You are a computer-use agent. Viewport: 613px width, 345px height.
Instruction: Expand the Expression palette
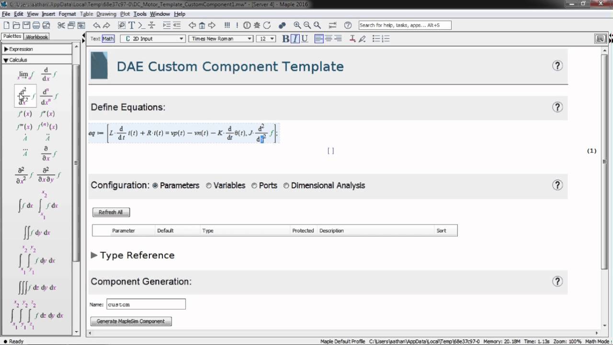pyautogui.click(x=6, y=49)
